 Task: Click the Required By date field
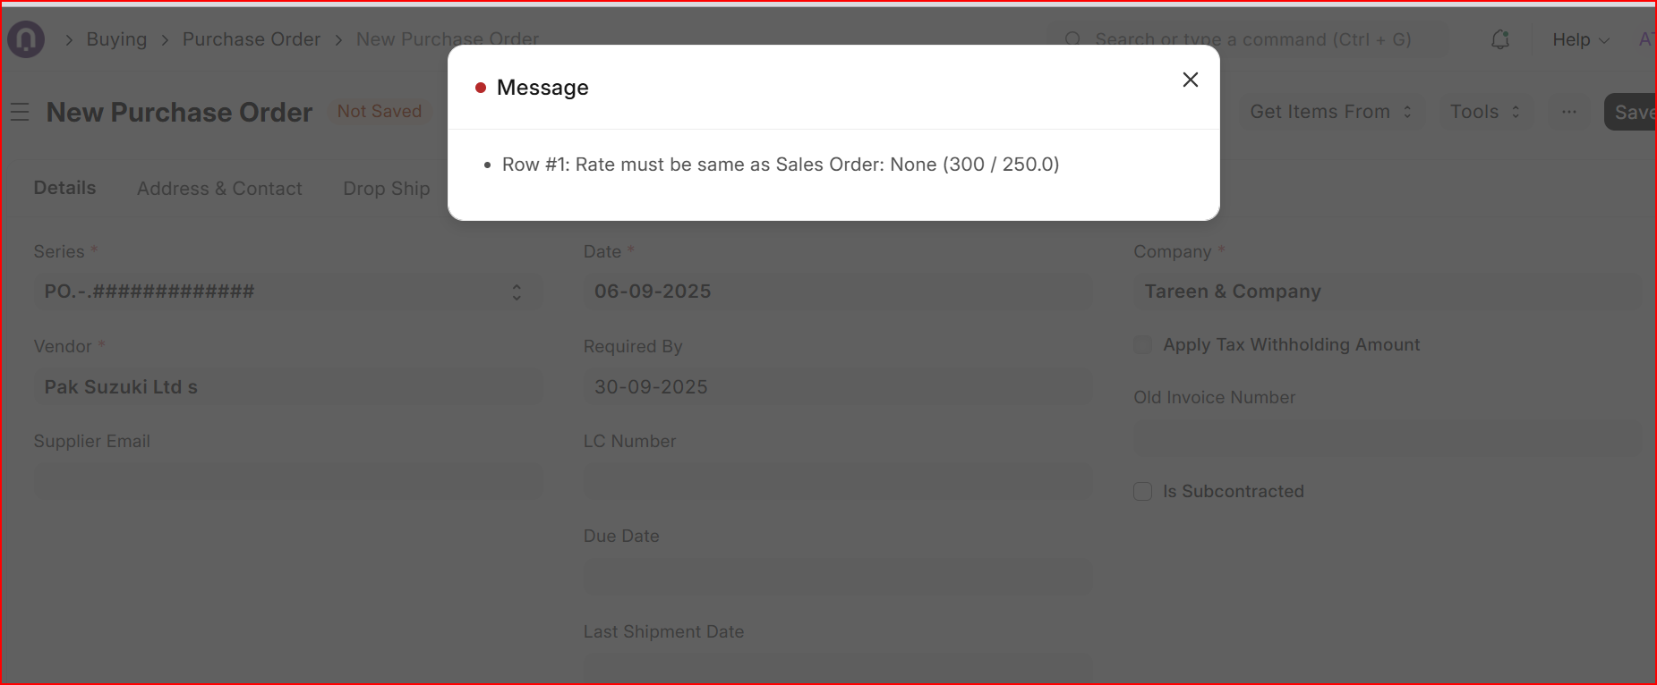tap(837, 387)
